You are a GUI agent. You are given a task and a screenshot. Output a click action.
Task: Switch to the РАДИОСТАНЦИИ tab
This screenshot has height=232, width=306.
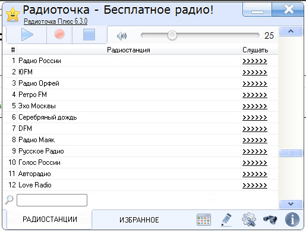[x=49, y=220]
